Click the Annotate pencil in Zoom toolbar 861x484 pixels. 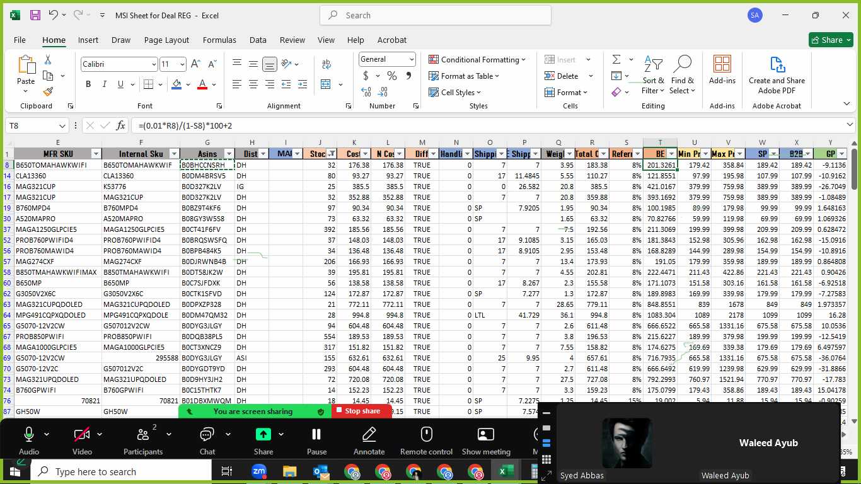[x=369, y=441]
